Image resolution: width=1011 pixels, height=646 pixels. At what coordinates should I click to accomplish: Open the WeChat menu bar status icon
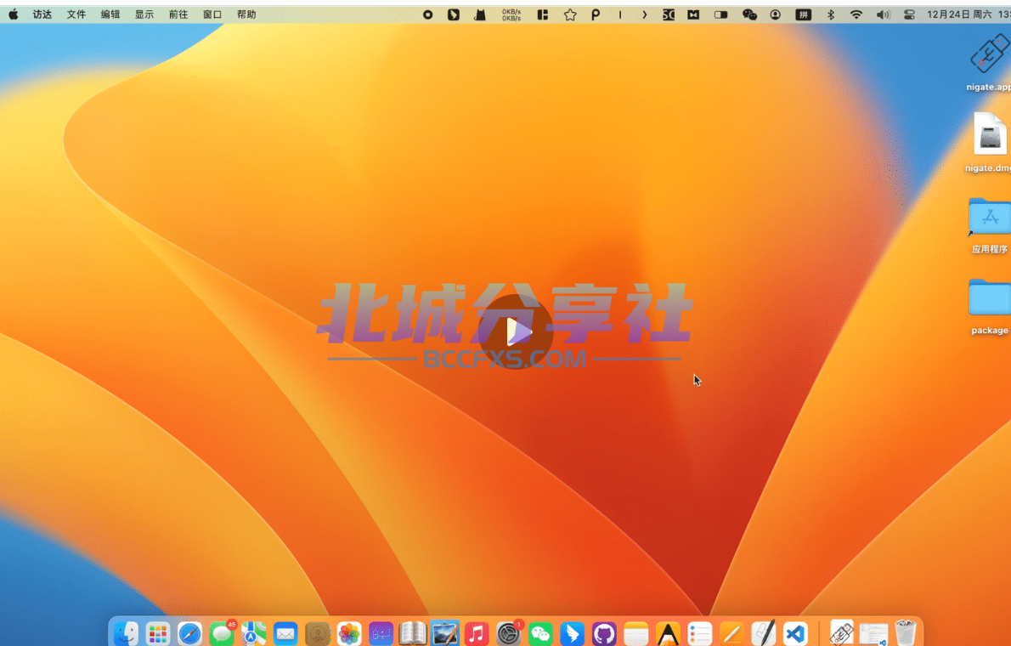[749, 14]
